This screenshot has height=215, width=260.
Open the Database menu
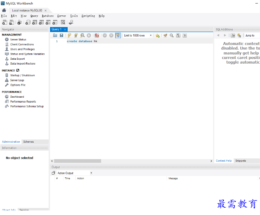48,16
